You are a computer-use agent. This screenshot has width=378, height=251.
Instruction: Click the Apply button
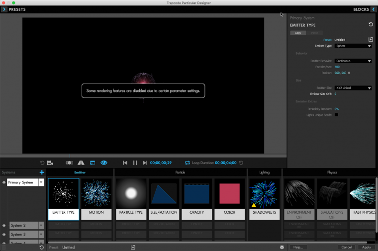coord(367,247)
